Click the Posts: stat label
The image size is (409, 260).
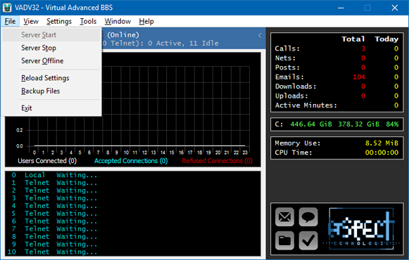coord(287,67)
